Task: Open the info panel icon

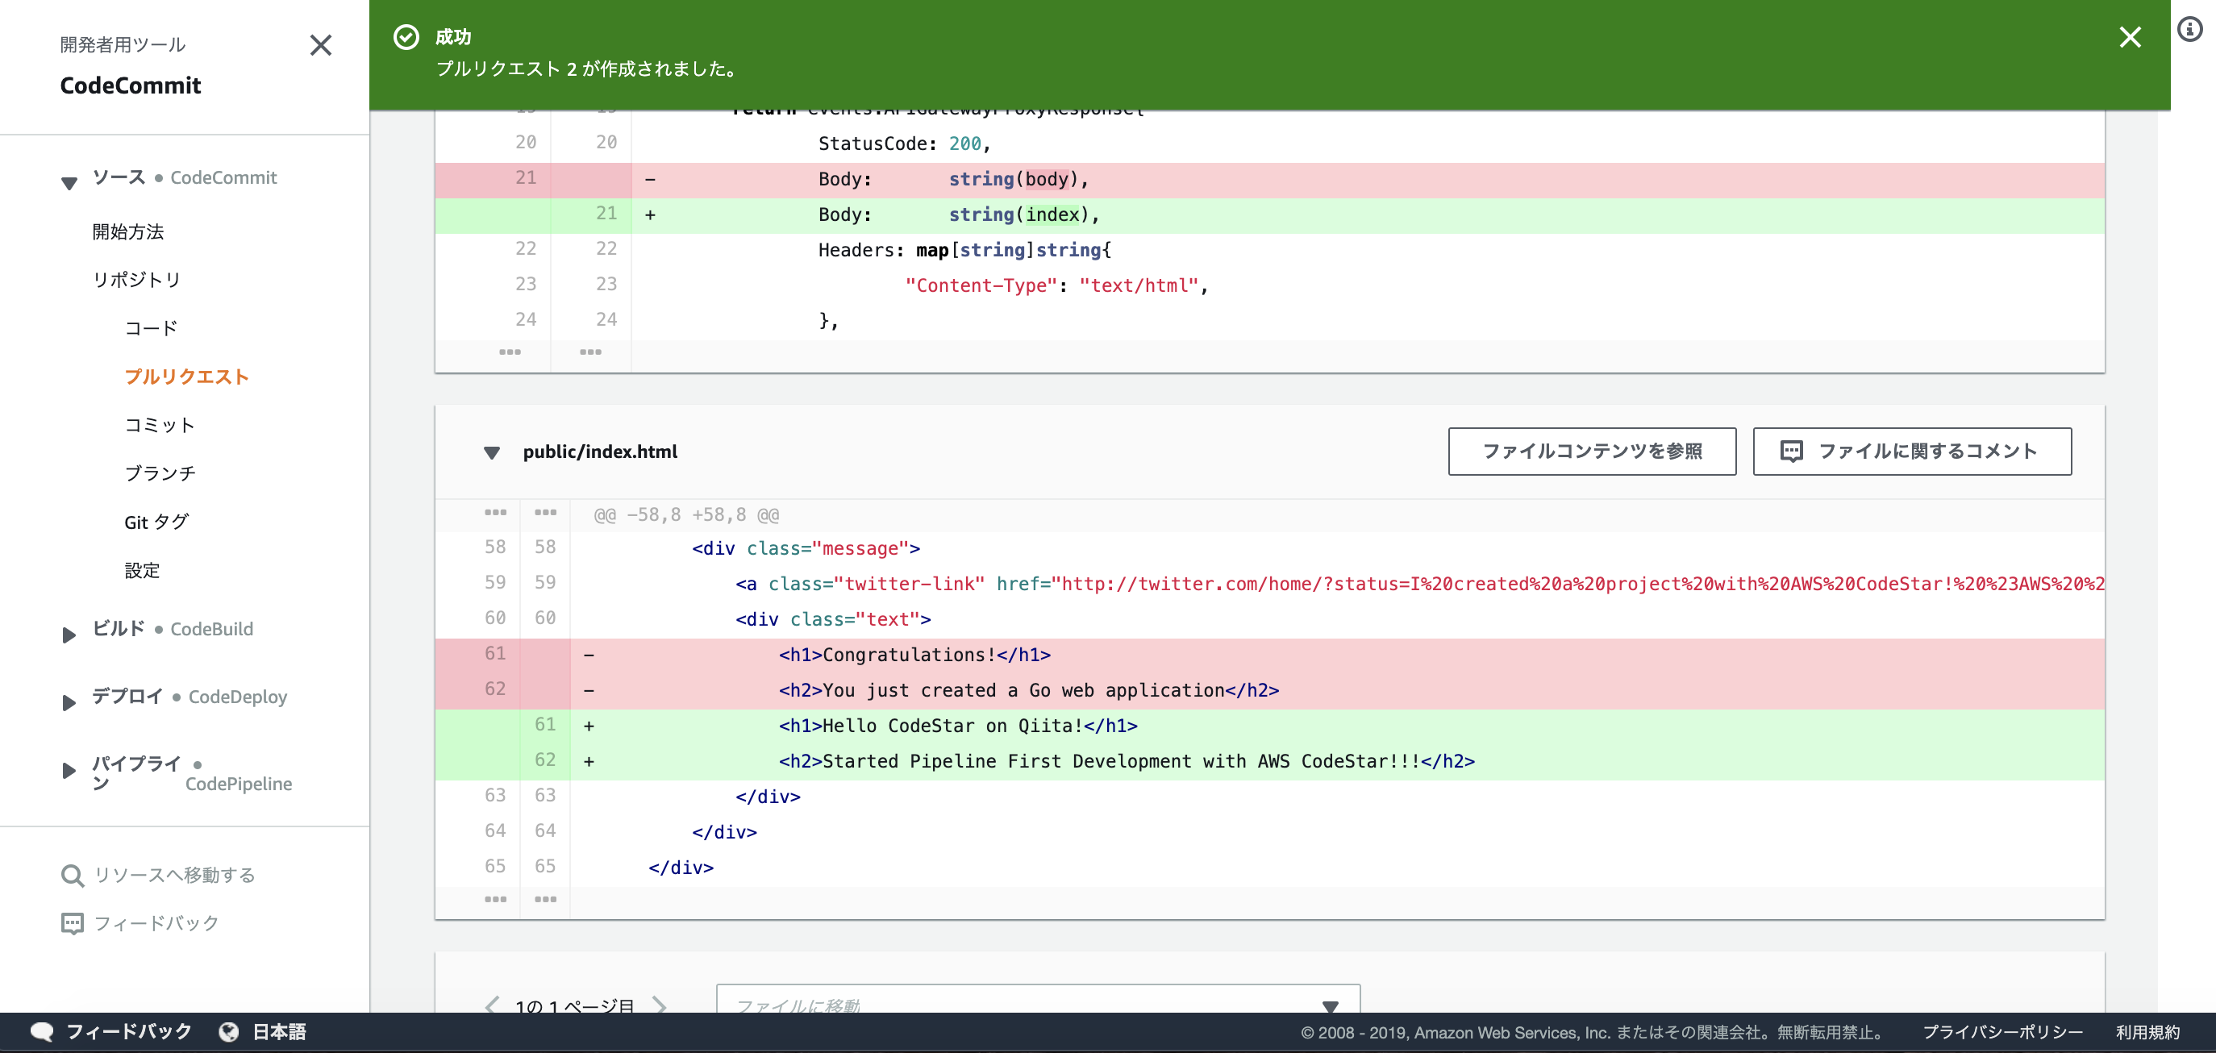Action: click(2190, 29)
